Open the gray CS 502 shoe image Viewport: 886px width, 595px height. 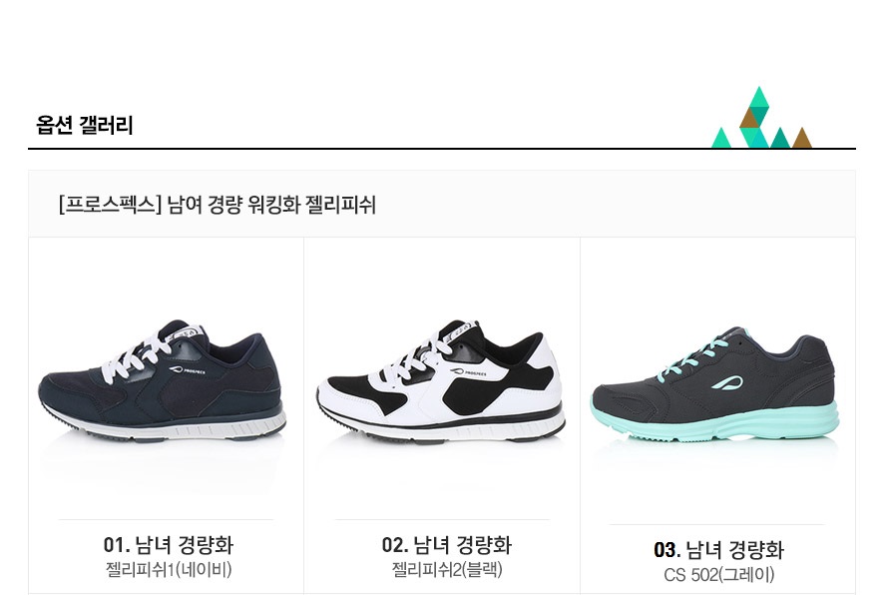[716, 384]
